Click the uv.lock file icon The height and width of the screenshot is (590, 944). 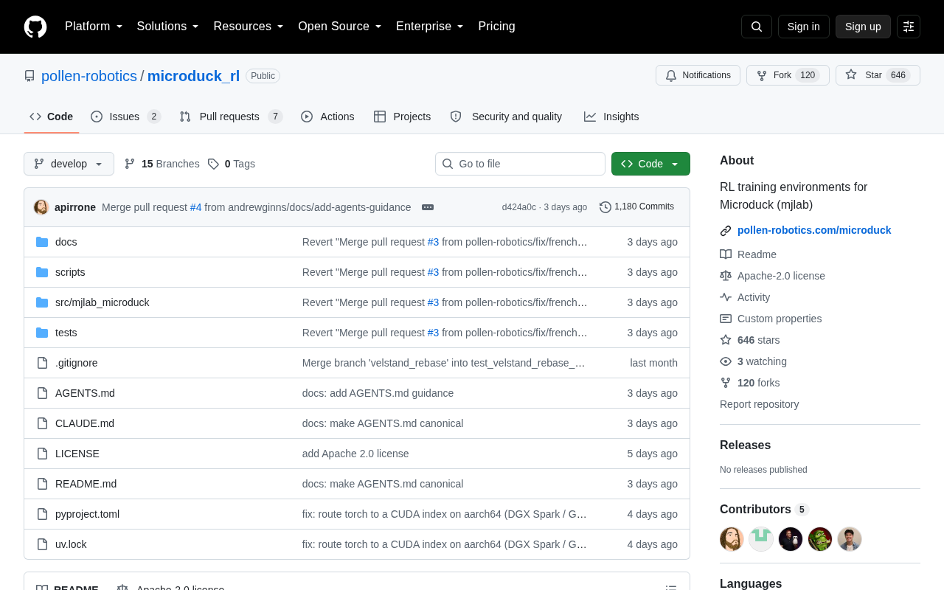pos(42,544)
